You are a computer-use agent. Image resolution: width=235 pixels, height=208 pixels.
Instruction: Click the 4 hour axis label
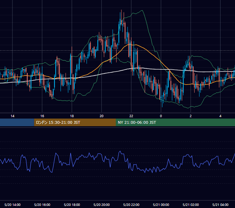tap(220, 116)
